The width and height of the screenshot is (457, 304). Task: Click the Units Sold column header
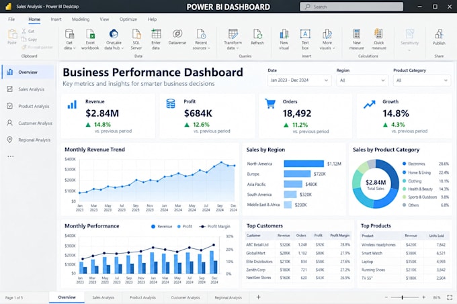[x=436, y=236]
